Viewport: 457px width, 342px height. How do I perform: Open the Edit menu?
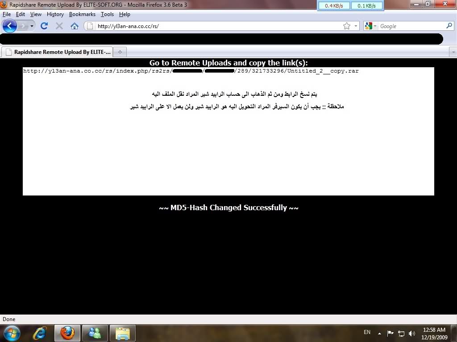pyautogui.click(x=21, y=14)
